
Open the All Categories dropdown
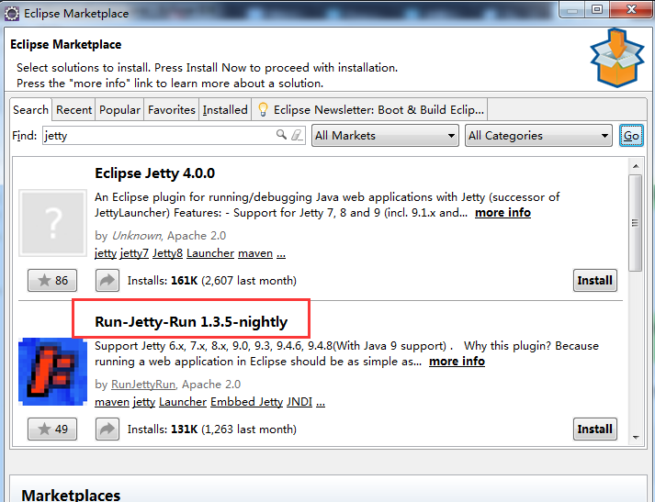pos(538,136)
